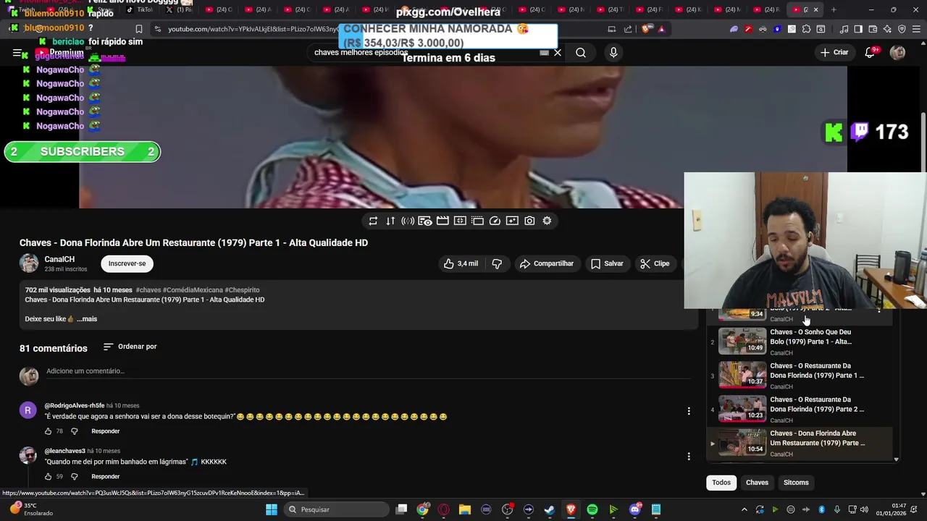Open a new browser tab with plus

pyautogui.click(x=834, y=9)
